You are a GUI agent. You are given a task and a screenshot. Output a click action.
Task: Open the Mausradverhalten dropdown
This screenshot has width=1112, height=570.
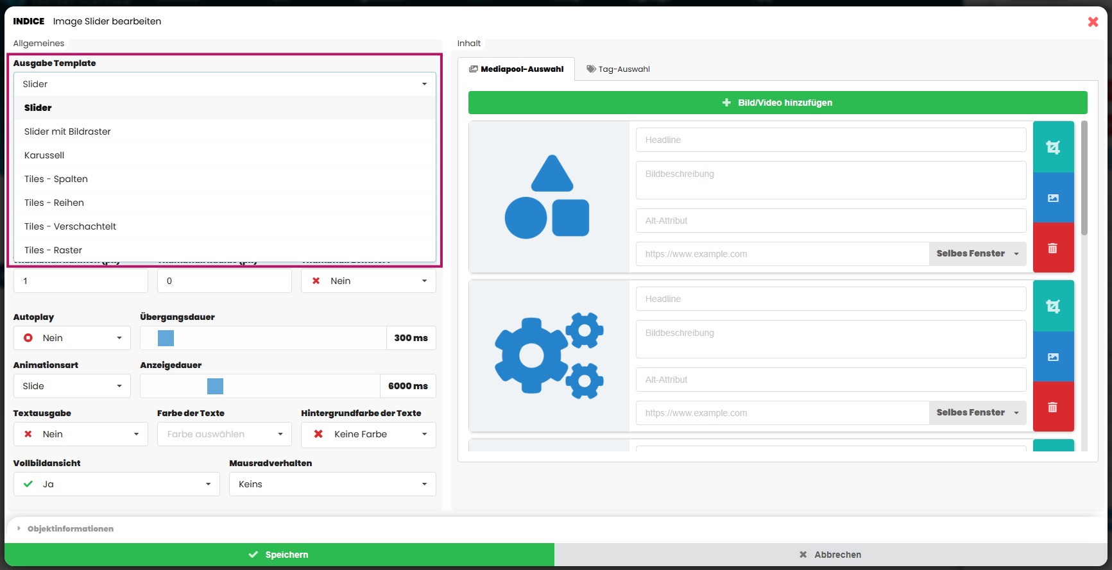332,484
